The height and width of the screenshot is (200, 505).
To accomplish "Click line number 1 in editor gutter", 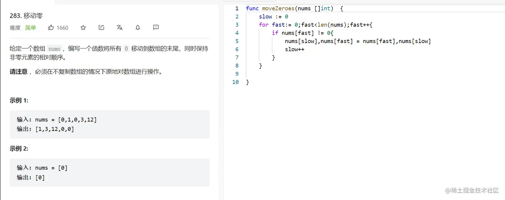I will click(237, 8).
